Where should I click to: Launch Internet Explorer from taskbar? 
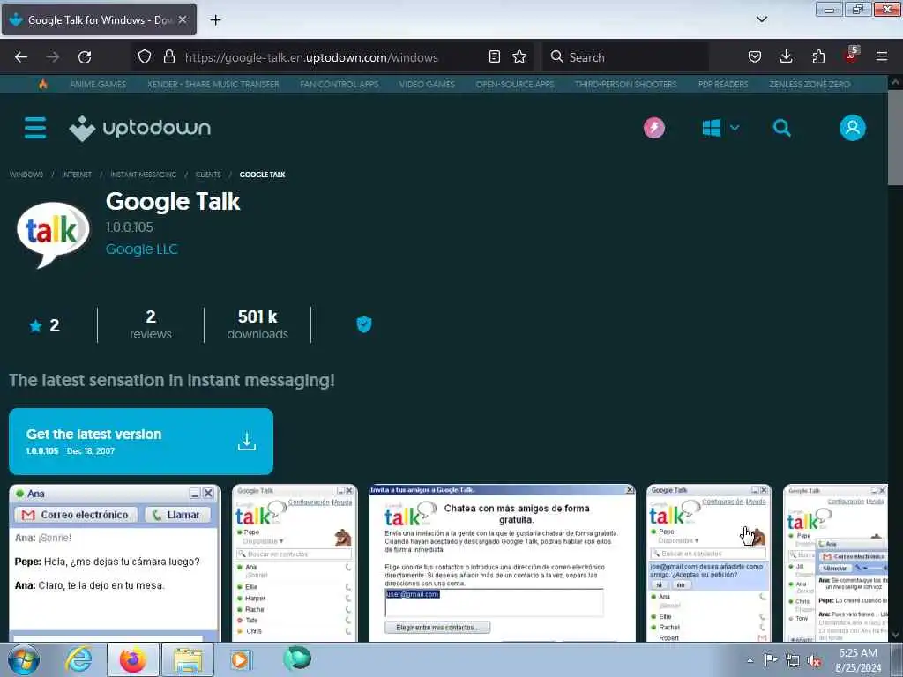pos(78,659)
